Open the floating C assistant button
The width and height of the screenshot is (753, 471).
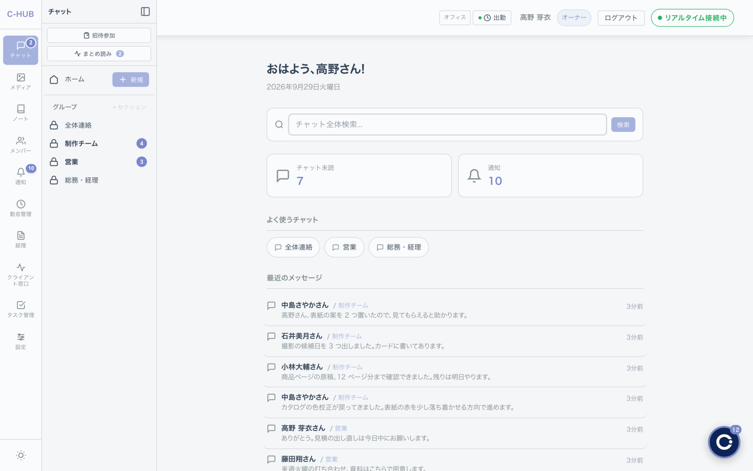724,442
